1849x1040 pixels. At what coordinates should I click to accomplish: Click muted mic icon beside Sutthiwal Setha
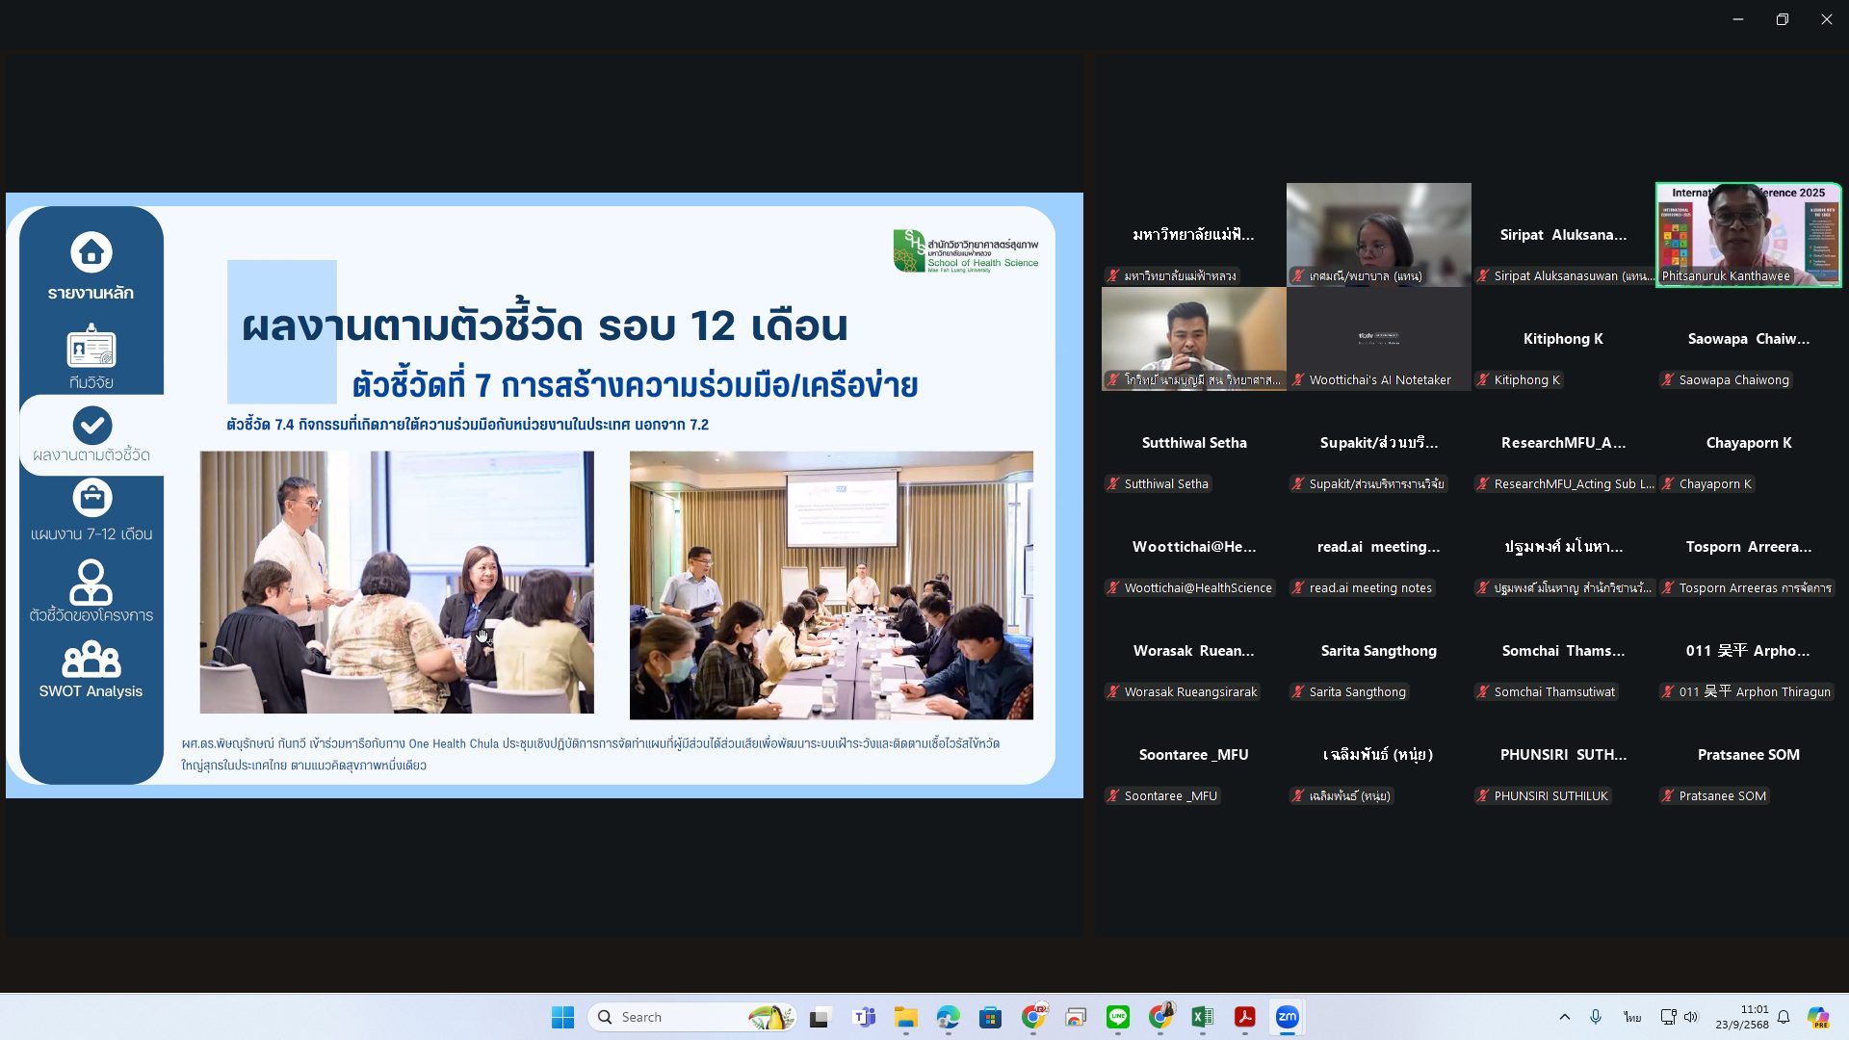click(1113, 484)
